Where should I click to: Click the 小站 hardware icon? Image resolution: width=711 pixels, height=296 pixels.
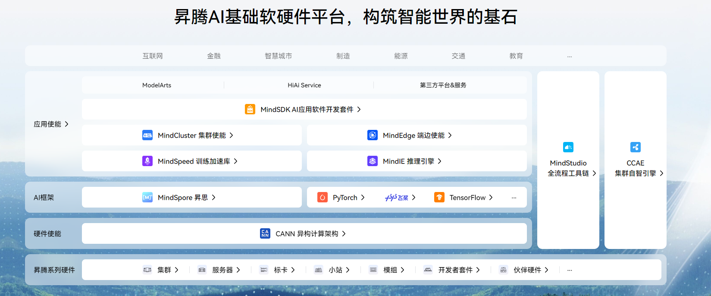319,270
